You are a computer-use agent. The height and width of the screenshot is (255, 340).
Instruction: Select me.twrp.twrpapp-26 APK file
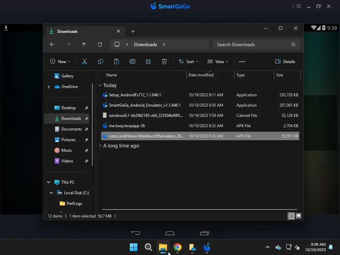click(200, 126)
